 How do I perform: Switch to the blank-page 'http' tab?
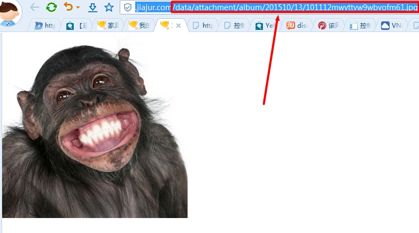pyautogui.click(x=203, y=26)
